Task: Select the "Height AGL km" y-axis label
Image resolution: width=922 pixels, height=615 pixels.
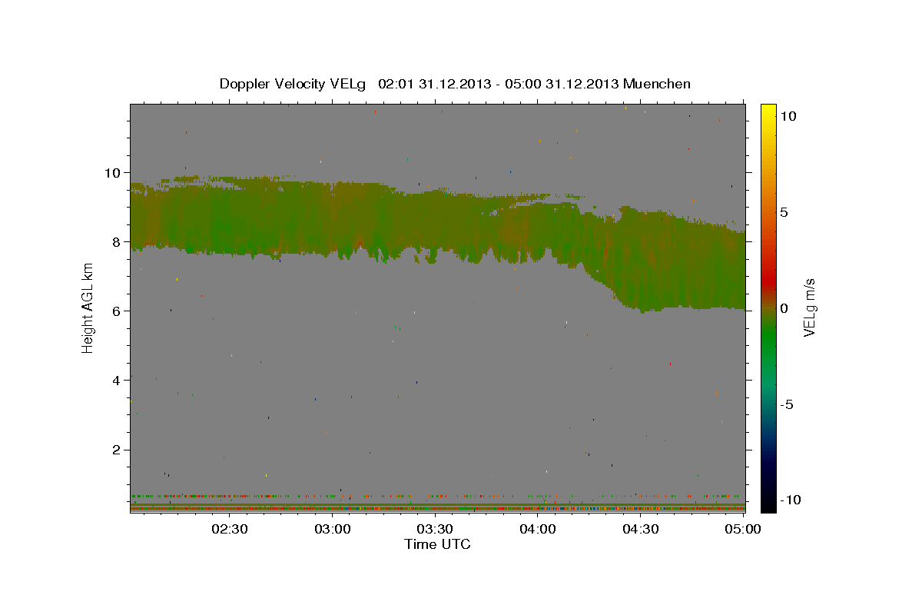Action: pyautogui.click(x=88, y=308)
